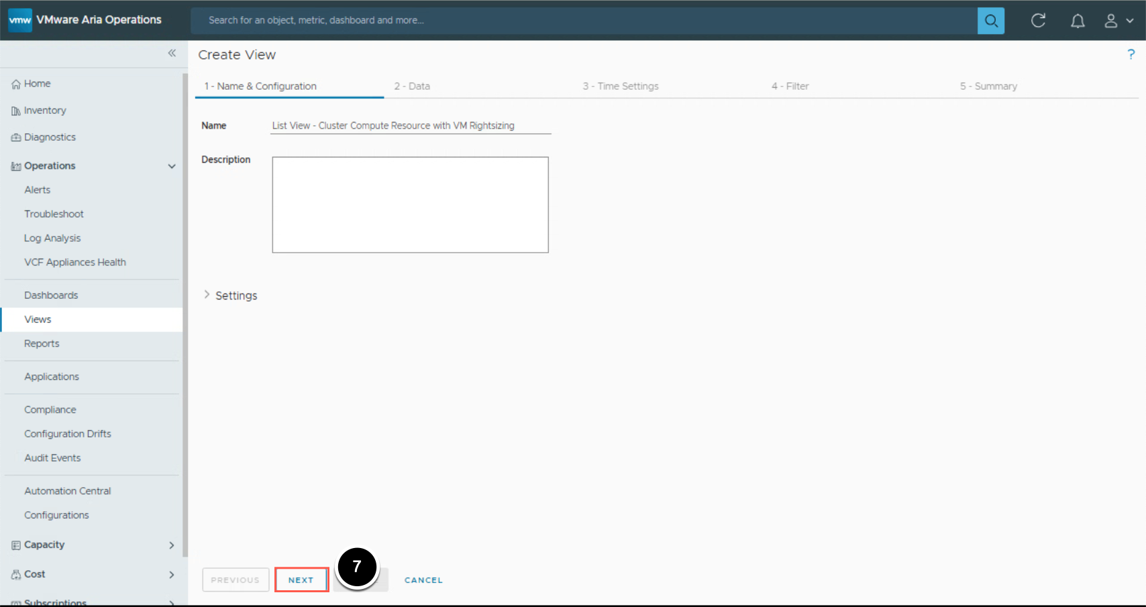Switch to the 2 - Data step
This screenshot has width=1146, height=607.
pyautogui.click(x=412, y=86)
